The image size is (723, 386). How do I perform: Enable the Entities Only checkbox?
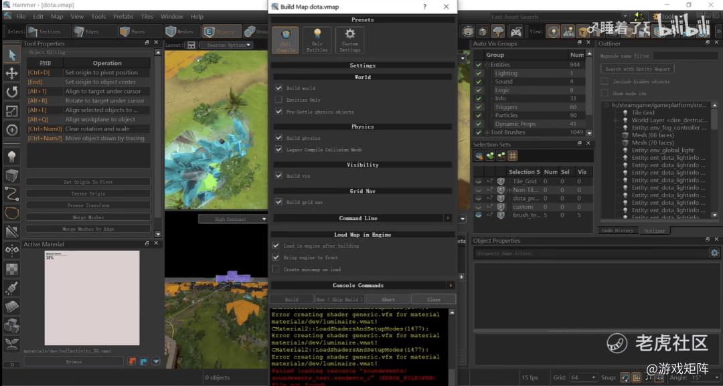(x=278, y=100)
